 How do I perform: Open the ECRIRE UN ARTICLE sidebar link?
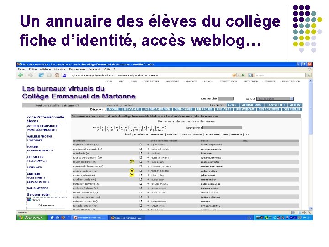coord(40,150)
